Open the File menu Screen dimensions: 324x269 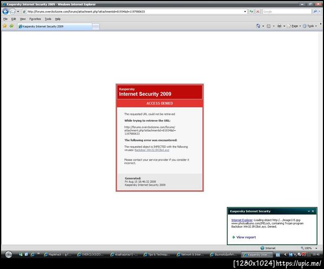(x=5, y=19)
